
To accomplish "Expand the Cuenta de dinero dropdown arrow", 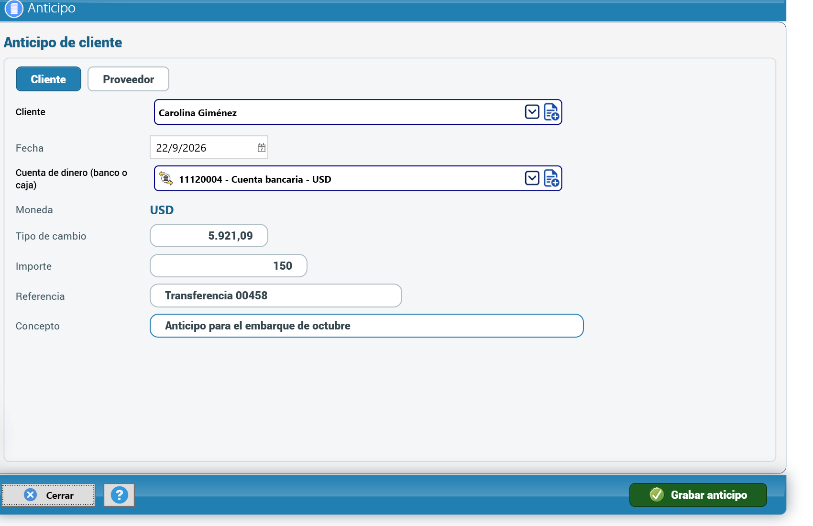I will coord(532,178).
